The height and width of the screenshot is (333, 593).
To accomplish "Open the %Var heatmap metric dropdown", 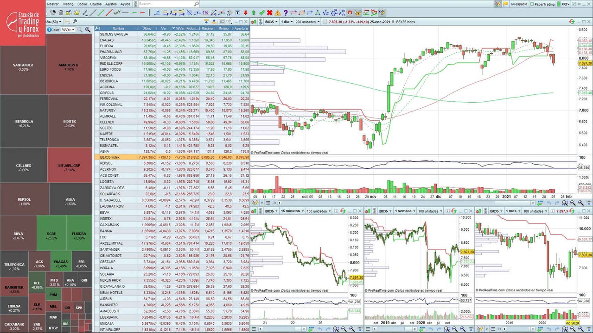I will tap(68, 30).
